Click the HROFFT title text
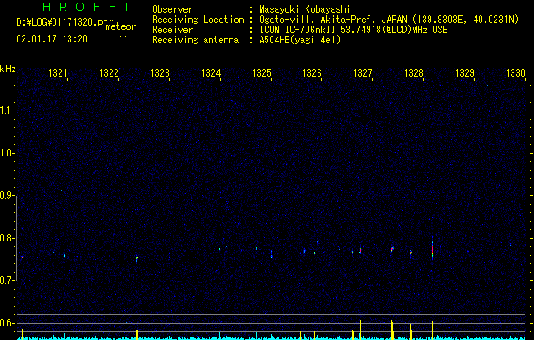The width and height of the screenshot is (534, 340). coord(87,7)
